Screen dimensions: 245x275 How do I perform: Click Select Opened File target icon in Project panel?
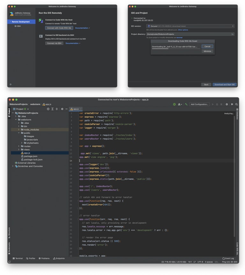(48, 109)
